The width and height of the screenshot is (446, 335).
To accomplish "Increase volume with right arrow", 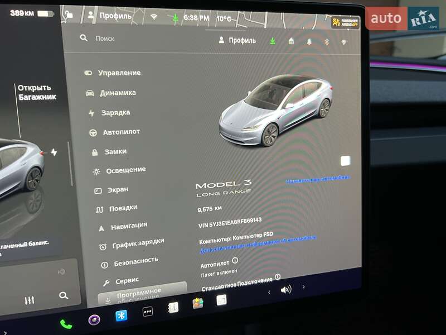I will click(x=303, y=287).
